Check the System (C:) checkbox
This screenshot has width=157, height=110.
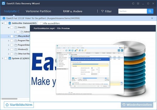(6, 58)
